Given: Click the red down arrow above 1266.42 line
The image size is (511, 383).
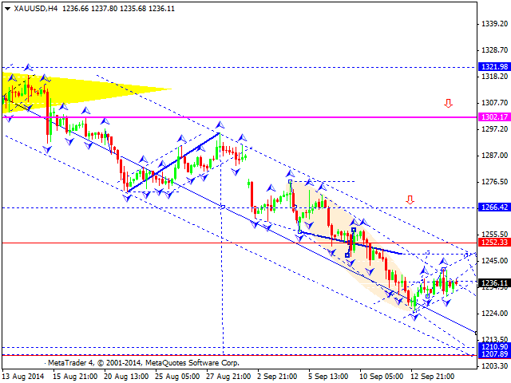Looking at the screenshot, I should (410, 199).
